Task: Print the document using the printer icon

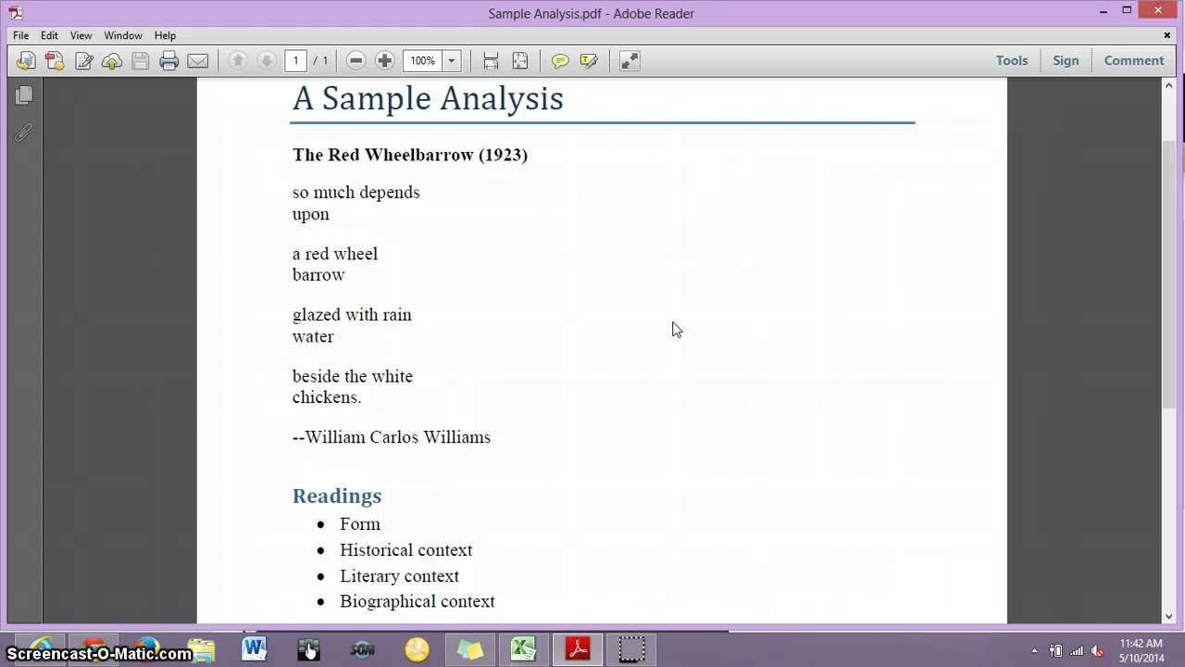Action: [169, 61]
